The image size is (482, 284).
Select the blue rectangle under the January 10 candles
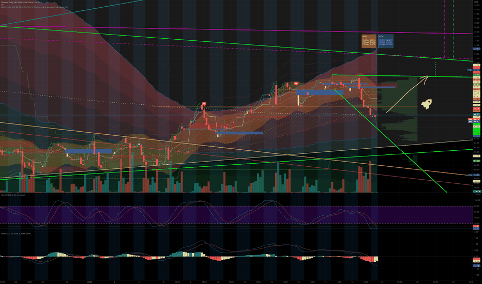coord(239,133)
